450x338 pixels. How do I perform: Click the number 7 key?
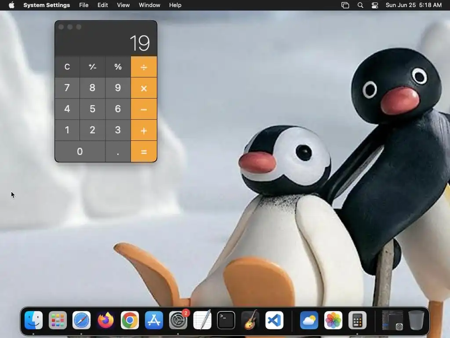click(x=67, y=88)
